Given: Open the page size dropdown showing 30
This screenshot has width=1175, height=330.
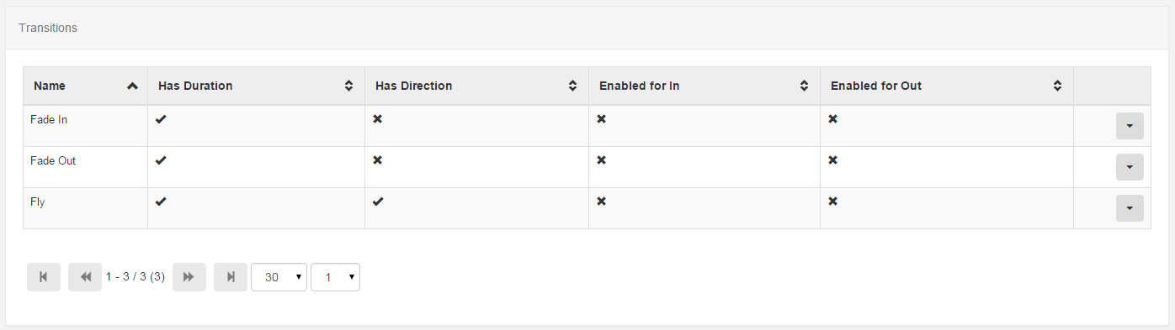Looking at the screenshot, I should [x=279, y=277].
